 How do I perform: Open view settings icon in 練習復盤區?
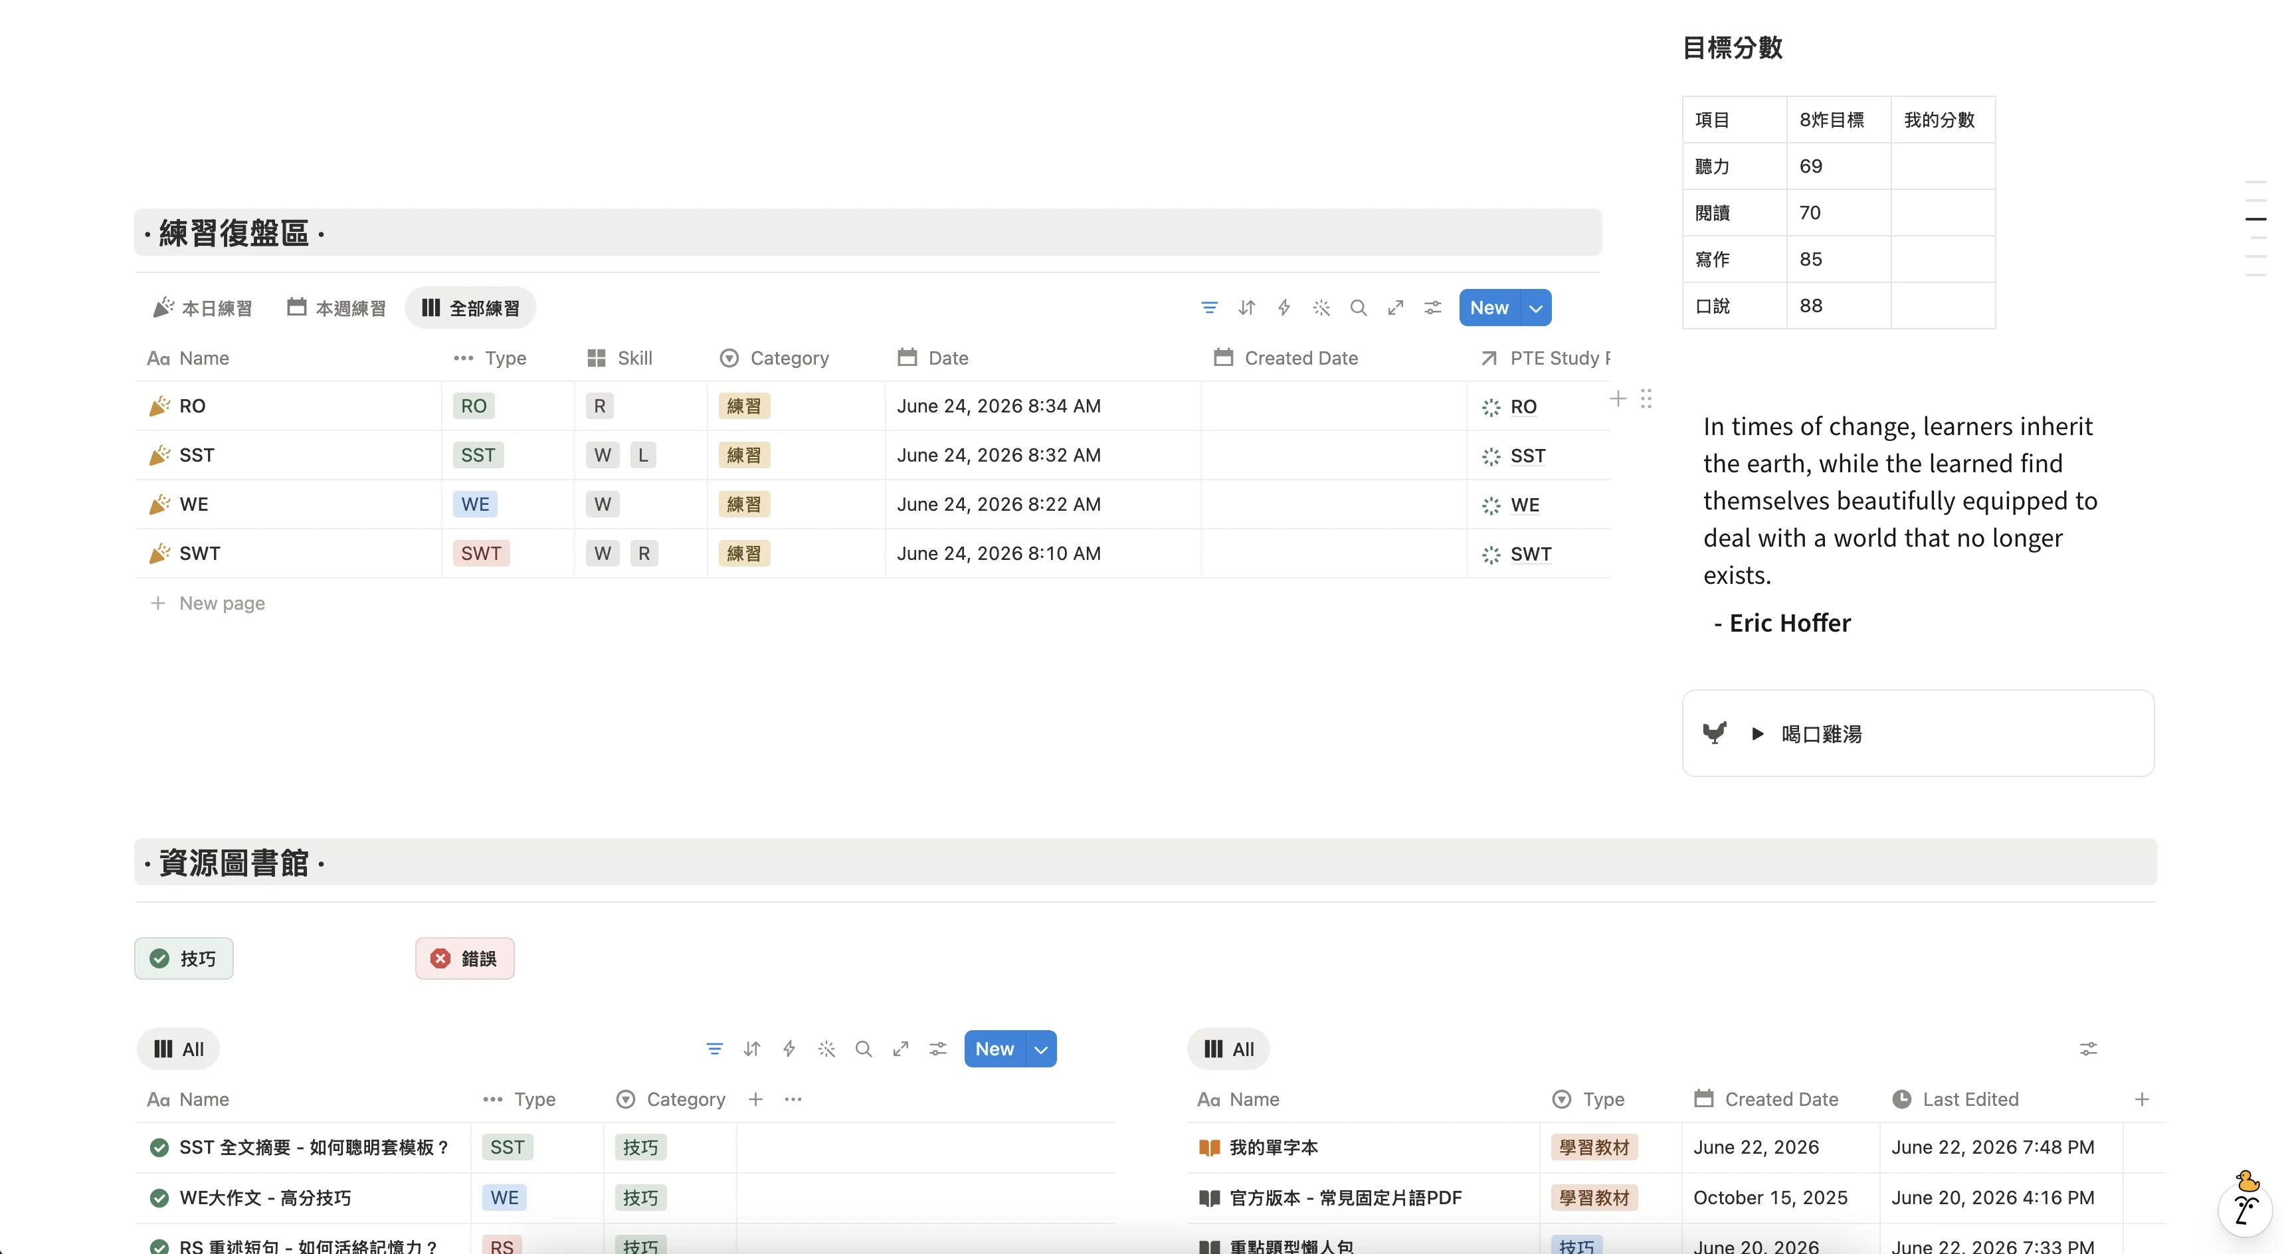pyautogui.click(x=1433, y=308)
